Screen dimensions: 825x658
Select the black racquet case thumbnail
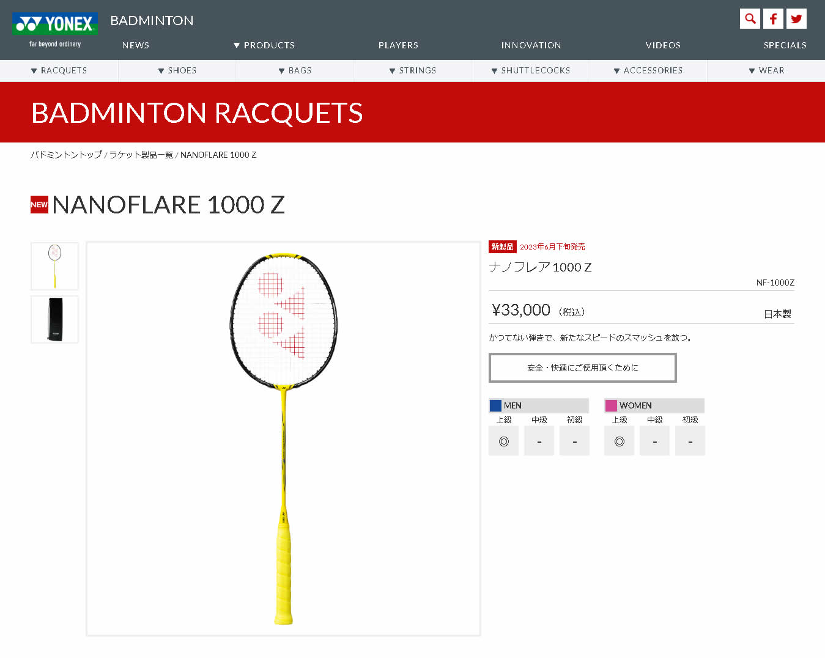(x=54, y=319)
